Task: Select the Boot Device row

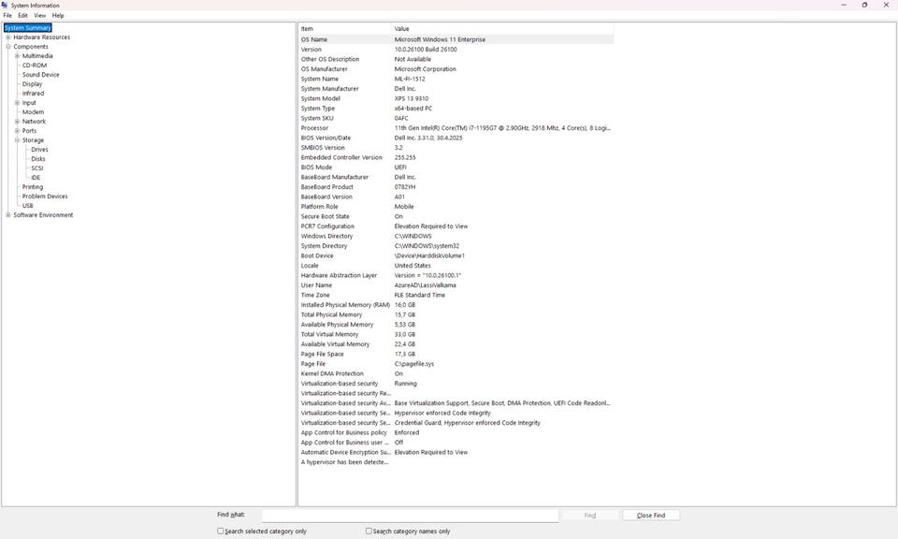Action: [456, 255]
